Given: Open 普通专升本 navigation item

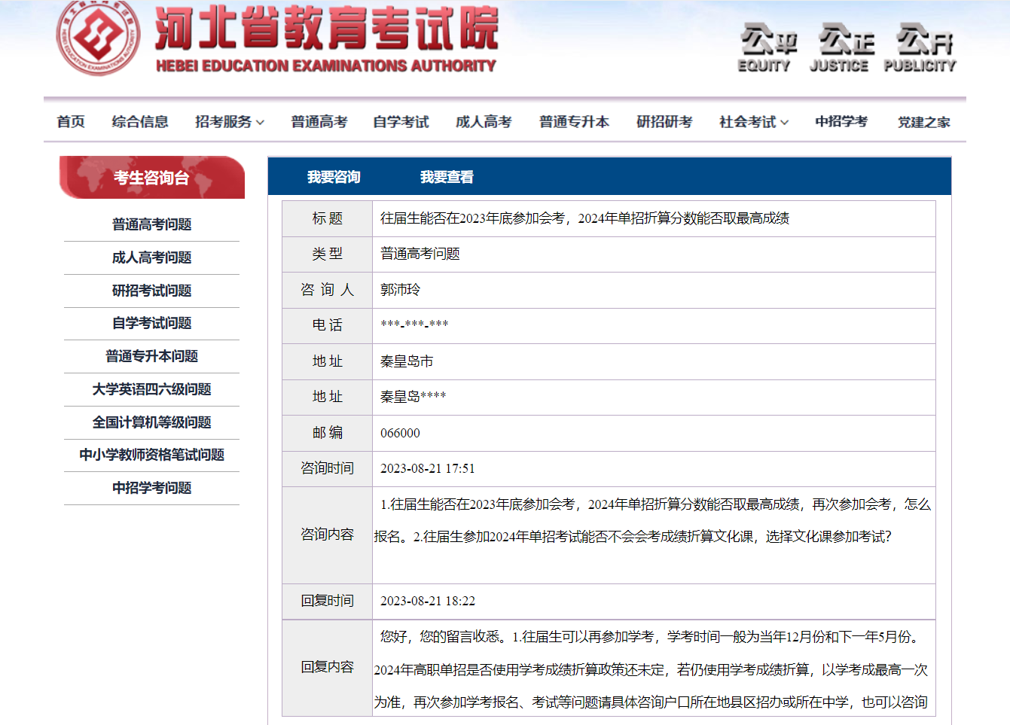Looking at the screenshot, I should pos(574,121).
